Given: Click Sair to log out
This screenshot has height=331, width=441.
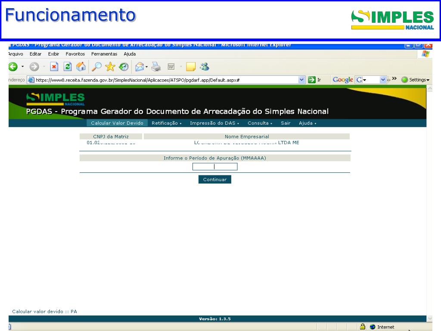Looking at the screenshot, I should 286,123.
